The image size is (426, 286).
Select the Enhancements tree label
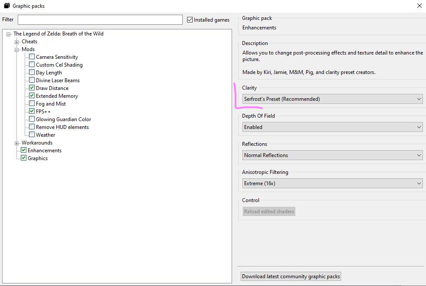(x=45, y=151)
